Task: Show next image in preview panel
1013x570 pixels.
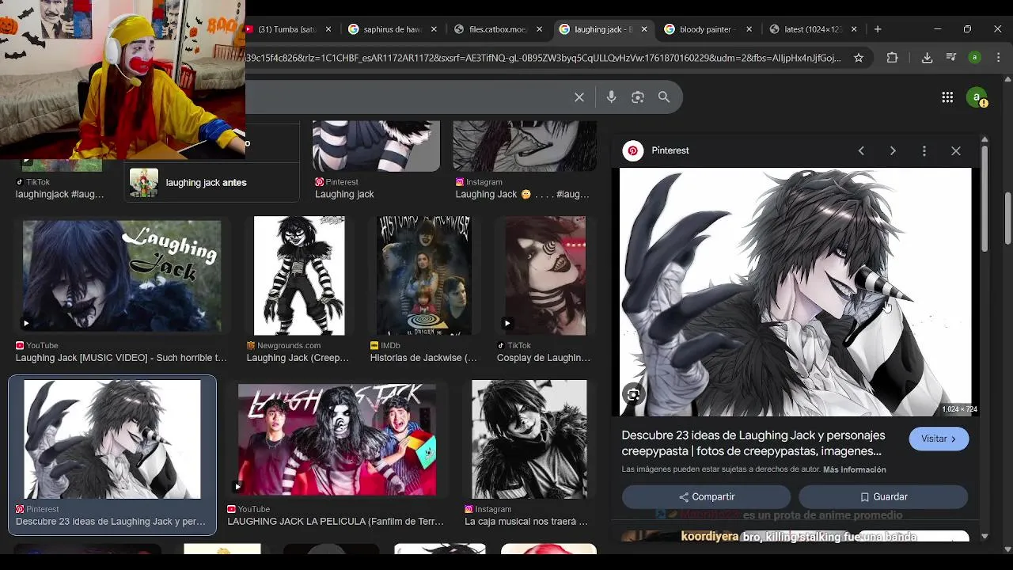Action: (x=893, y=150)
